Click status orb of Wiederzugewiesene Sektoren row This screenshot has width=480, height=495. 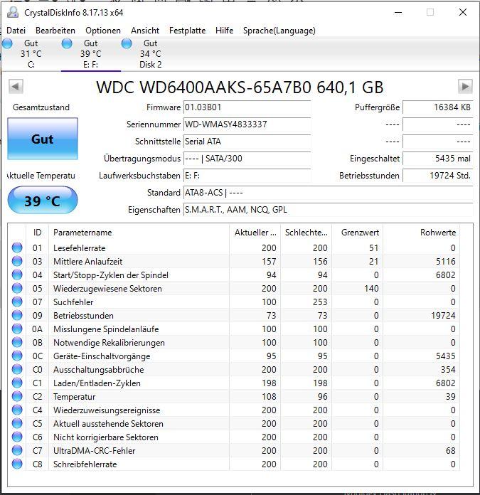coord(17,288)
